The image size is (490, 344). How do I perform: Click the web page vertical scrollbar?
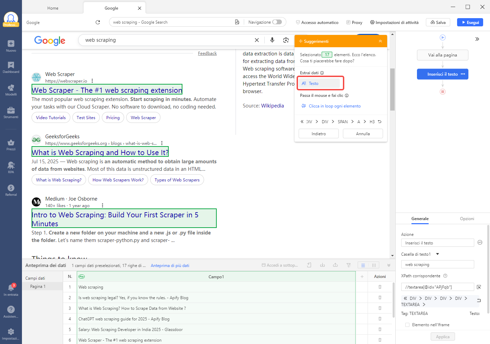pos(392,90)
